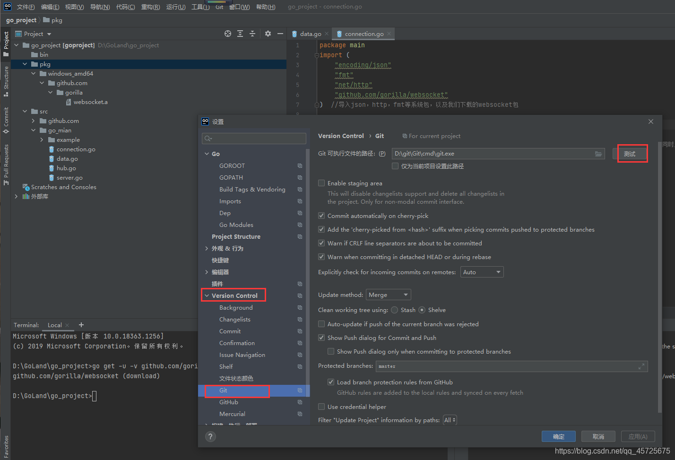
Task: Toggle Commit automatically on cherry-pick
Action: (321, 216)
